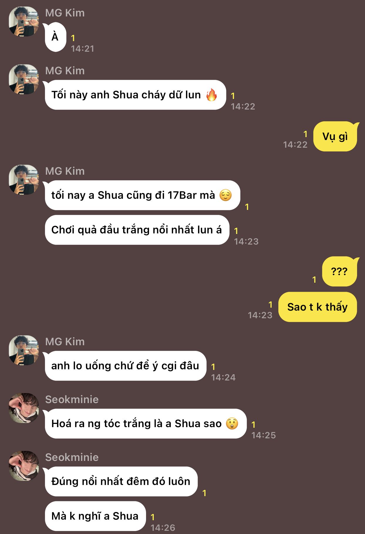The width and height of the screenshot is (365, 534).
Task: Select the 'anh lo uống chứ để ý cgi đâu' bubble
Action: (125, 366)
